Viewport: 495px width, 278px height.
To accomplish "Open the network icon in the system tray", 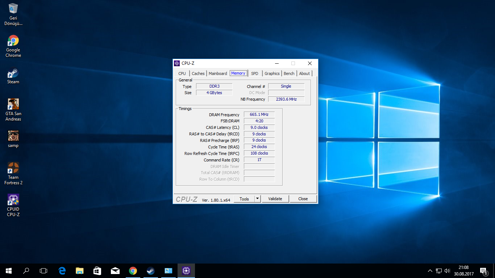I will coord(439,271).
